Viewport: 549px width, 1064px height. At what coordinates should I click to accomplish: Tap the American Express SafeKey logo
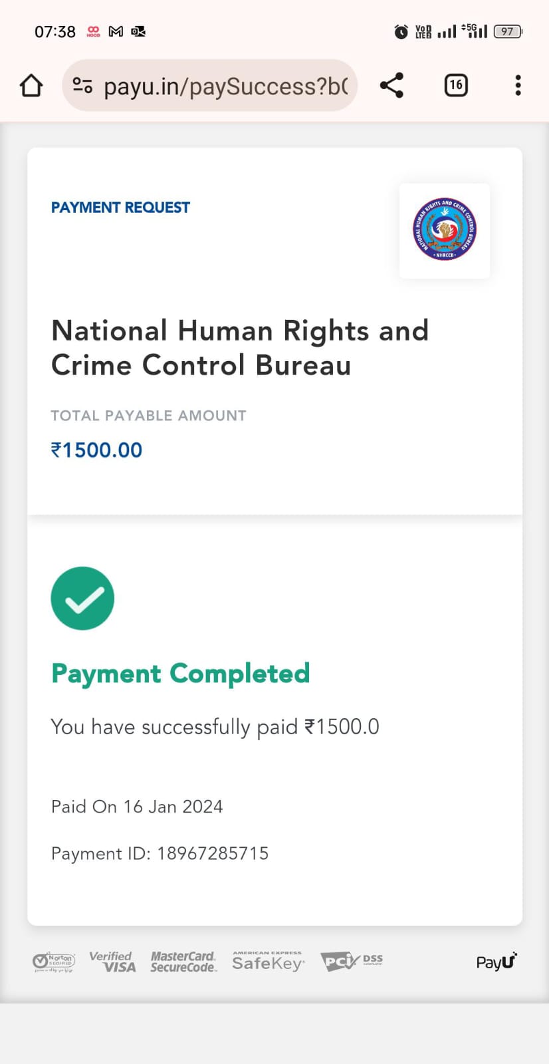click(268, 962)
